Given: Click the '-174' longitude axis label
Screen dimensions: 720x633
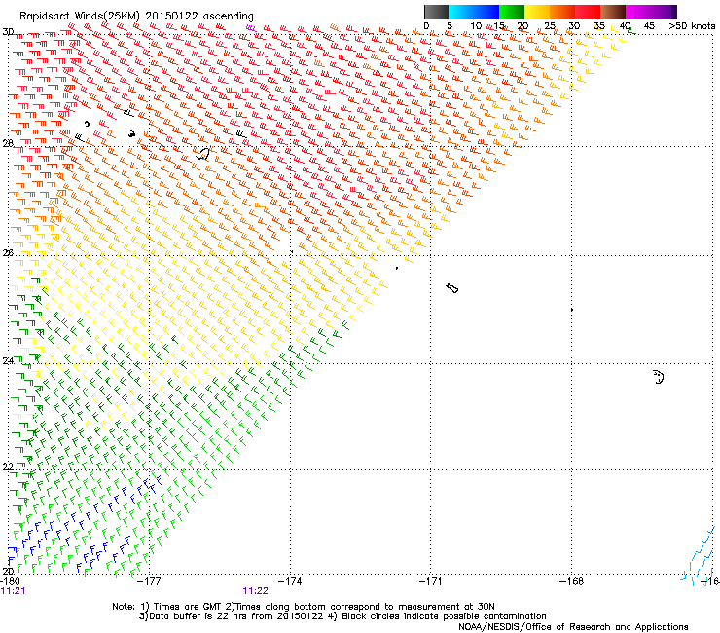Looking at the screenshot, I should (x=290, y=582).
